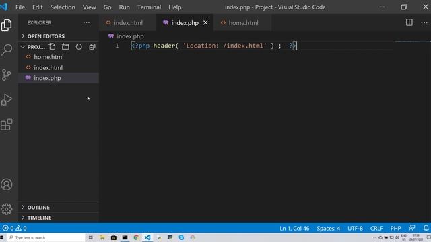Open home.html in the file tree
The height and width of the screenshot is (242, 431).
(59, 57)
